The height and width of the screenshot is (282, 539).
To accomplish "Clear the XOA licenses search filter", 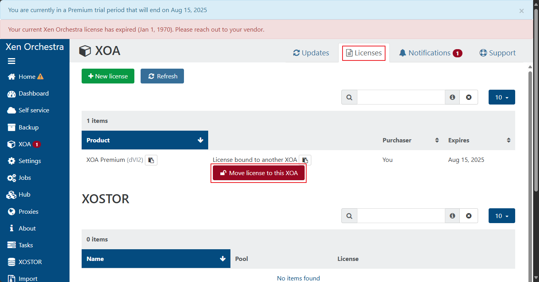I will 469,97.
